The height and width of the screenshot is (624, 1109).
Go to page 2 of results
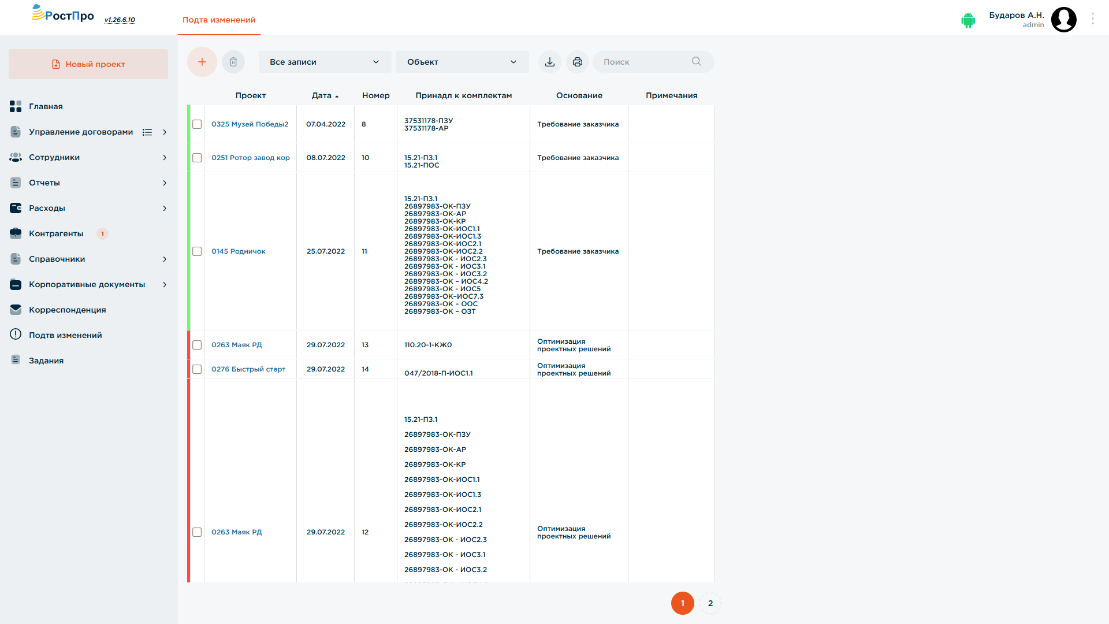(x=710, y=603)
